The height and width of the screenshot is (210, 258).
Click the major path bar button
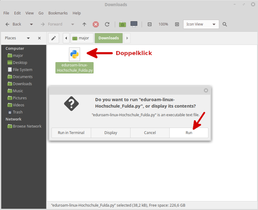click(x=81, y=38)
